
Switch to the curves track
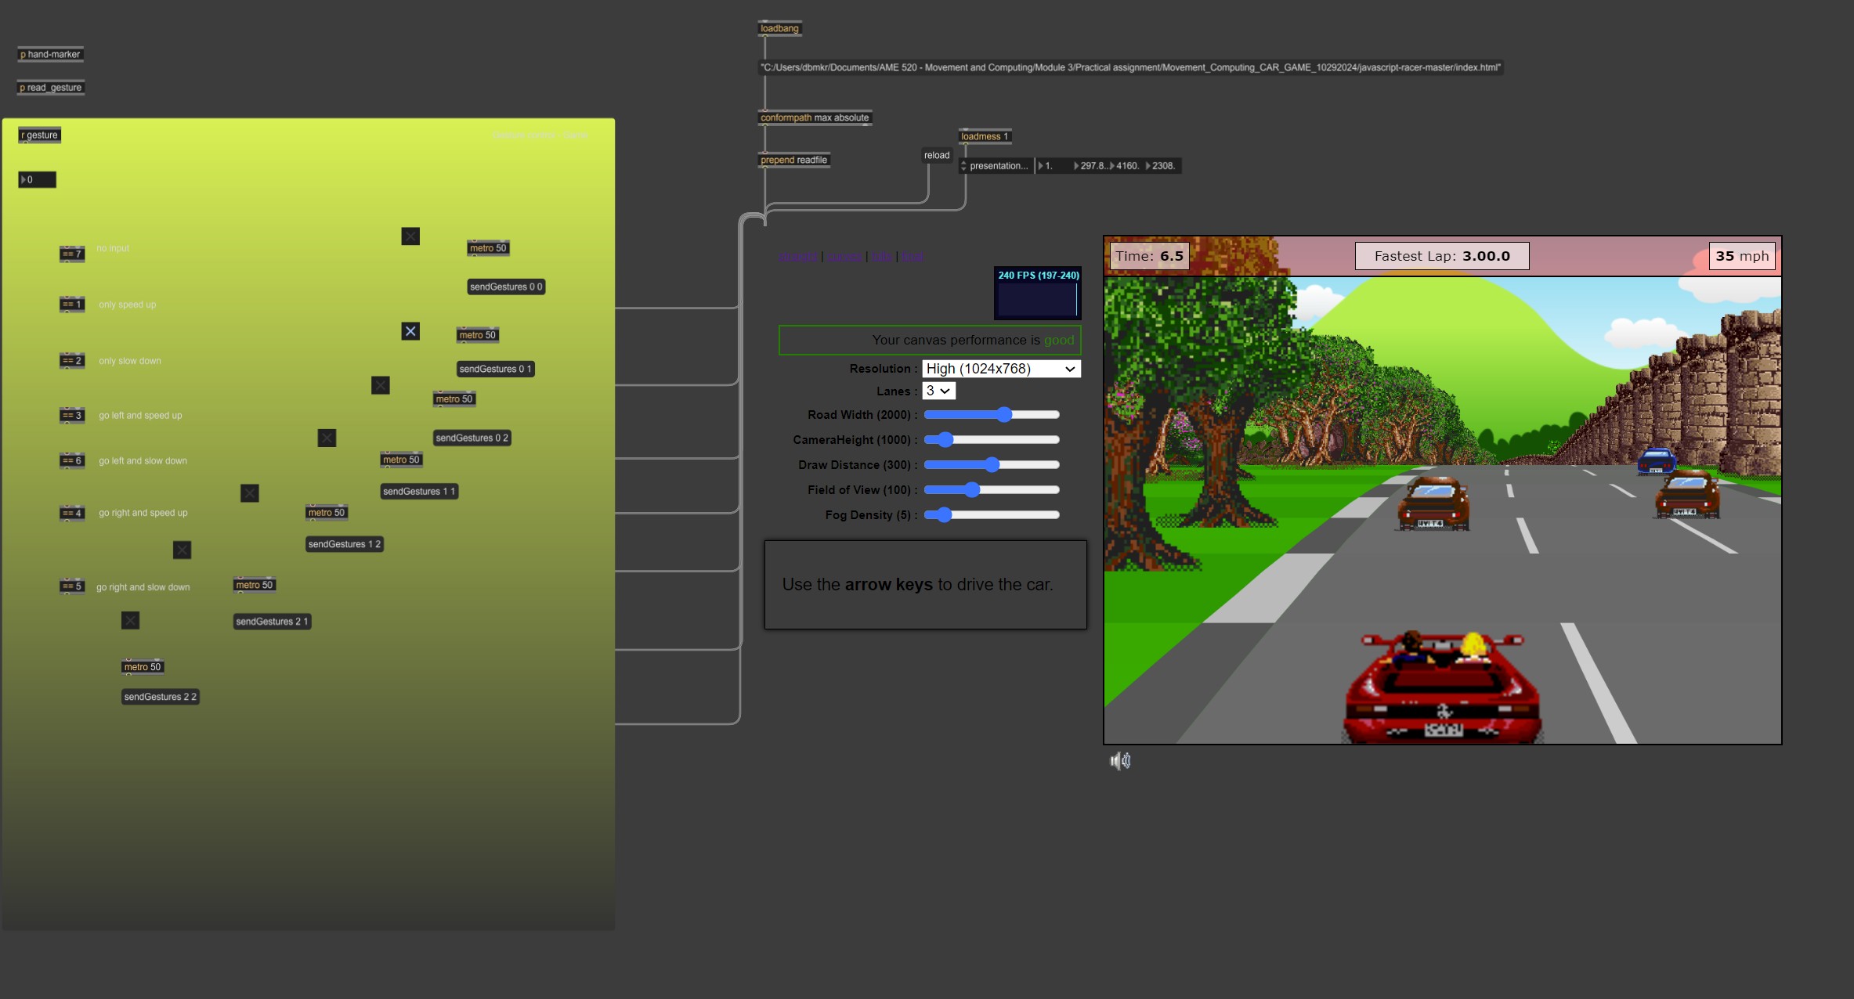coord(845,256)
